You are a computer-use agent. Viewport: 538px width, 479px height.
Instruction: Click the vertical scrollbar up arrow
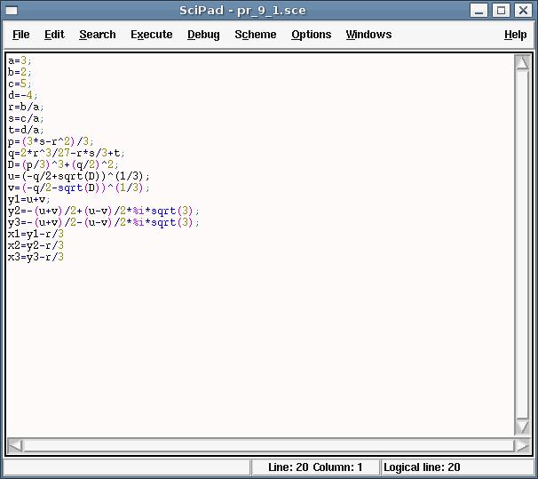coord(522,62)
